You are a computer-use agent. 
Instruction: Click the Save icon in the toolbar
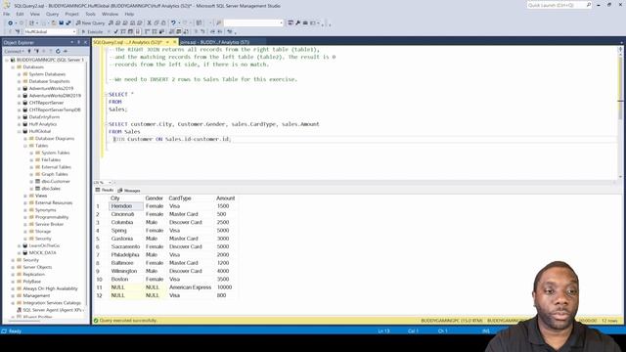61,23
